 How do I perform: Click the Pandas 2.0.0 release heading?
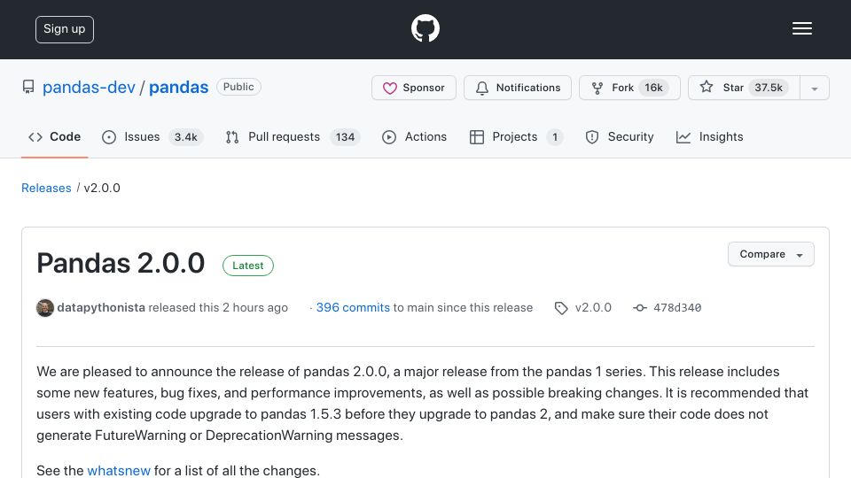(121, 264)
